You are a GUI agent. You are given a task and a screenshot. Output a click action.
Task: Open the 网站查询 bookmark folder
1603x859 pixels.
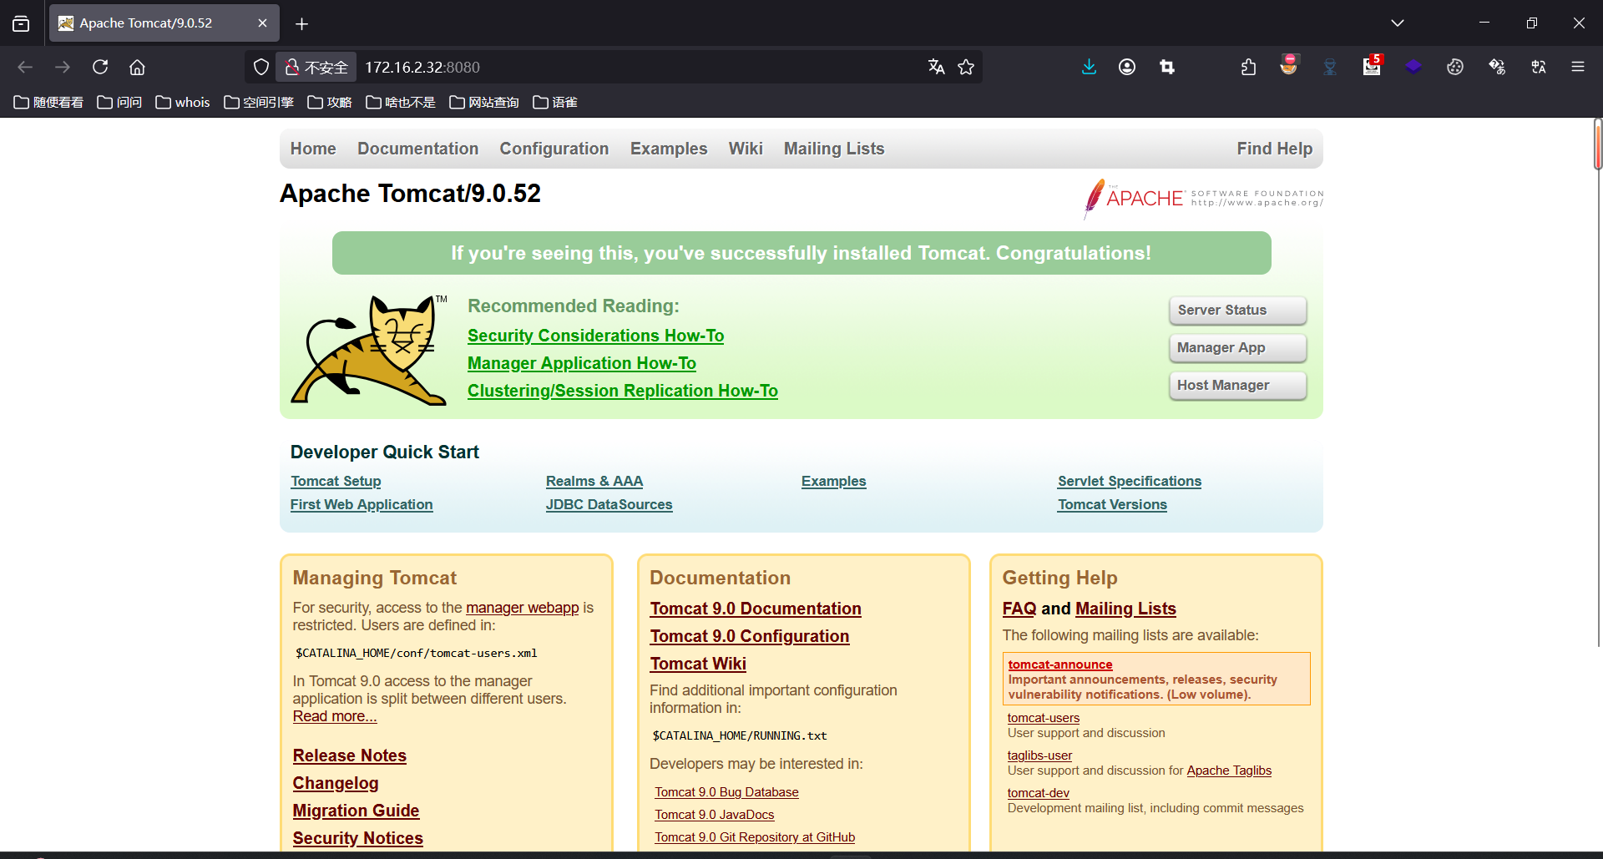click(x=483, y=102)
